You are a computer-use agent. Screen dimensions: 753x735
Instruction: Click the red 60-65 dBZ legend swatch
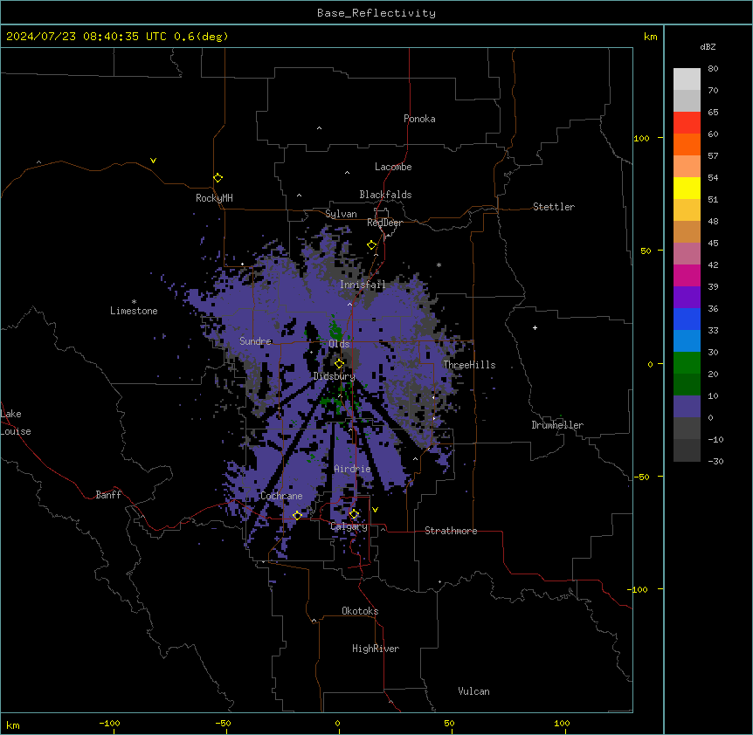coord(687,122)
